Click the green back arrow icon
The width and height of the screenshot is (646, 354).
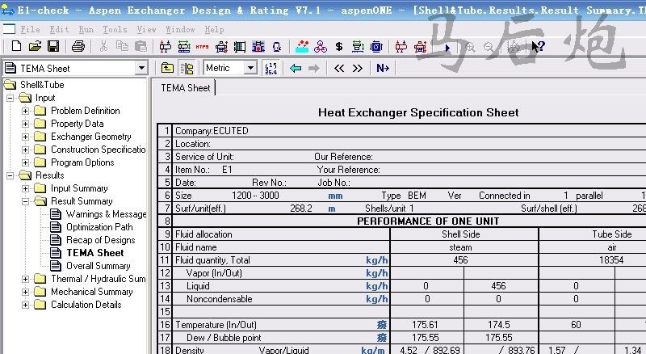click(x=296, y=69)
